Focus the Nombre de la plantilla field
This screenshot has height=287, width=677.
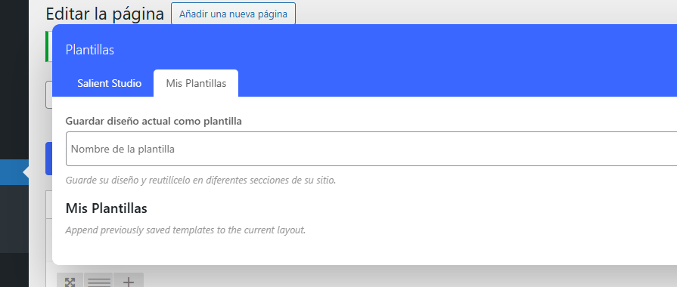point(371,149)
